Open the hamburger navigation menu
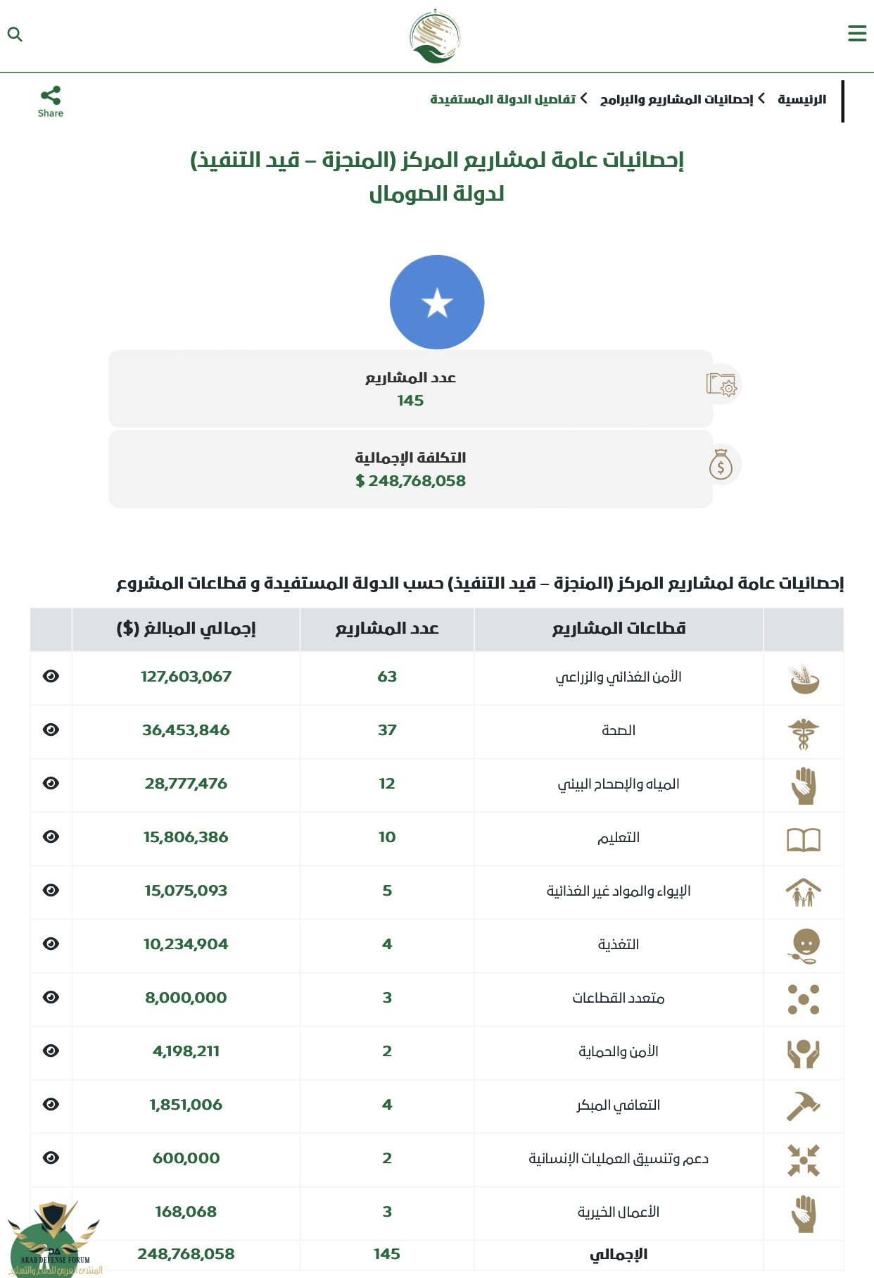 [x=856, y=33]
